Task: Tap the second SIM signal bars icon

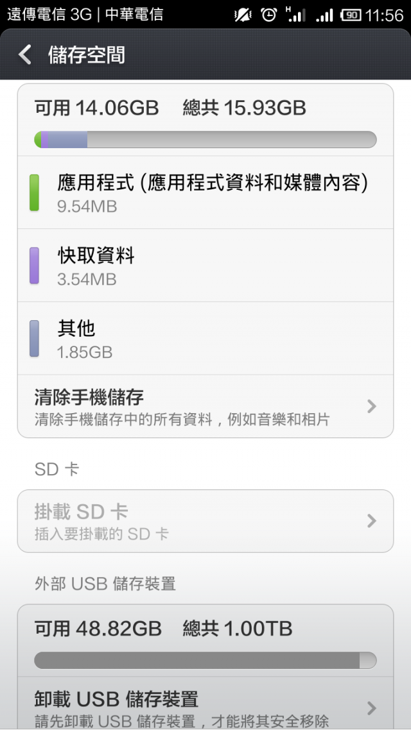Action: 324,16
